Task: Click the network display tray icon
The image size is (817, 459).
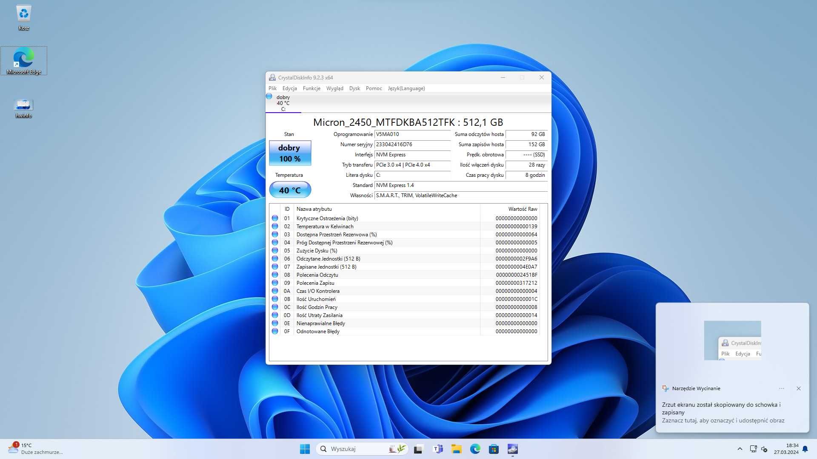Action: 753,449
